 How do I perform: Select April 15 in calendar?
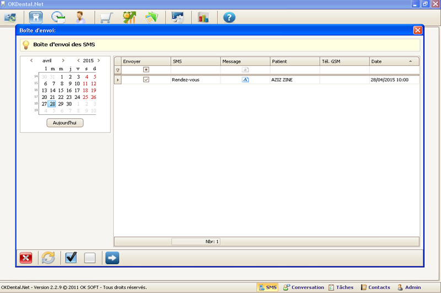61,90
